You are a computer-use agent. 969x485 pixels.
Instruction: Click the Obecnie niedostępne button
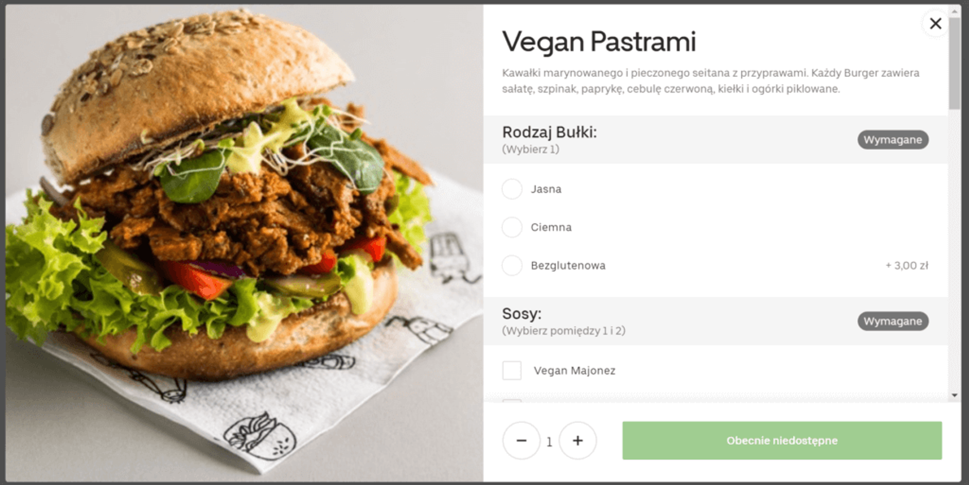[782, 441]
